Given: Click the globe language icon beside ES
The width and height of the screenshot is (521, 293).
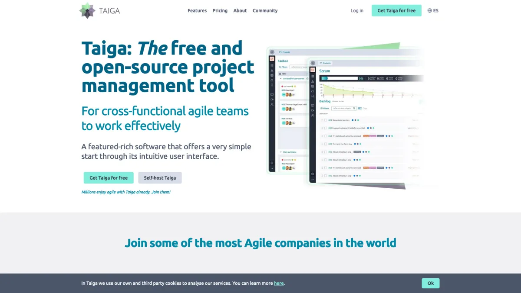Looking at the screenshot, I should (x=430, y=10).
